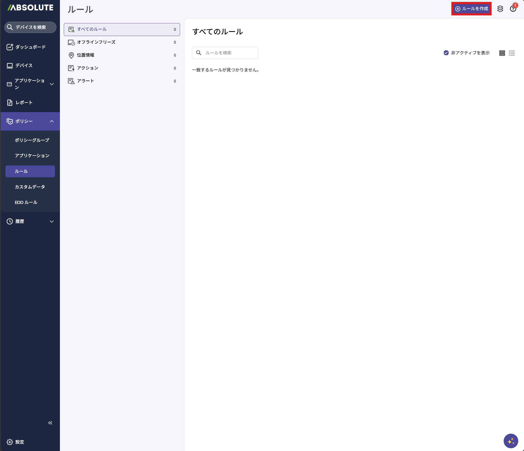
Task: Open カスタムデータ submenu item
Action: 30,187
